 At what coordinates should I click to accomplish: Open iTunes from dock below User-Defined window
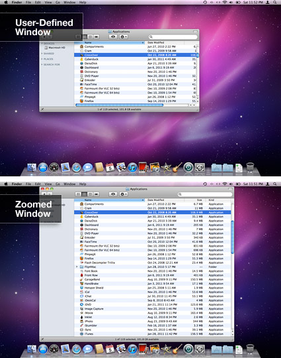coord(132,168)
